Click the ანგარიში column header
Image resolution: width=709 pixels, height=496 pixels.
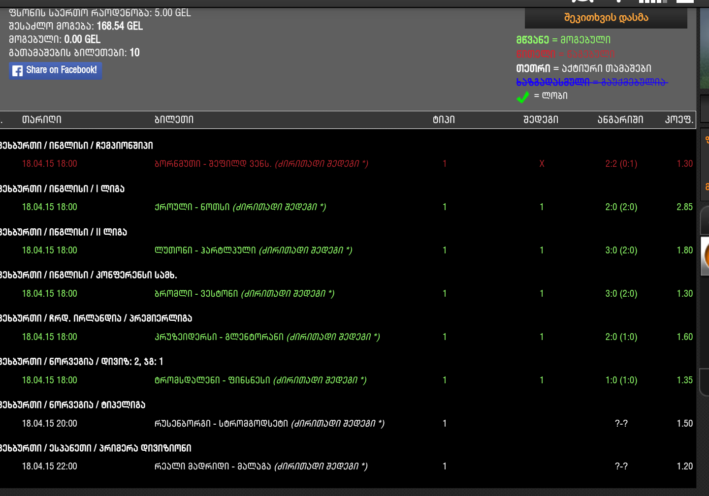620,120
